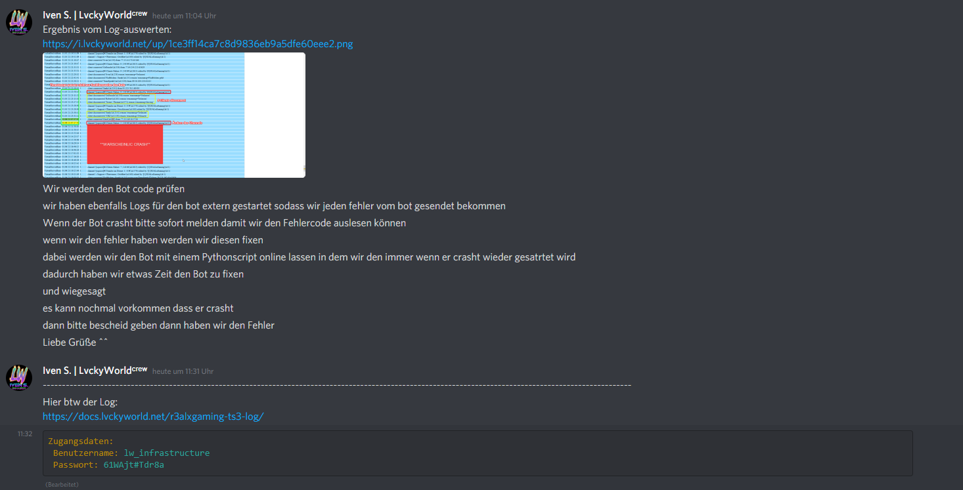This screenshot has height=490, width=963.
Task: Click the crew tag on first username
Action: (x=140, y=13)
